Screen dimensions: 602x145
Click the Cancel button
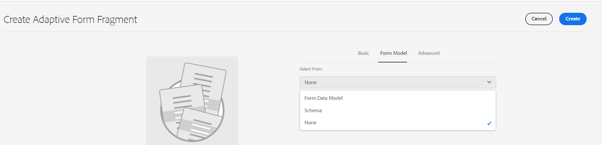click(539, 19)
